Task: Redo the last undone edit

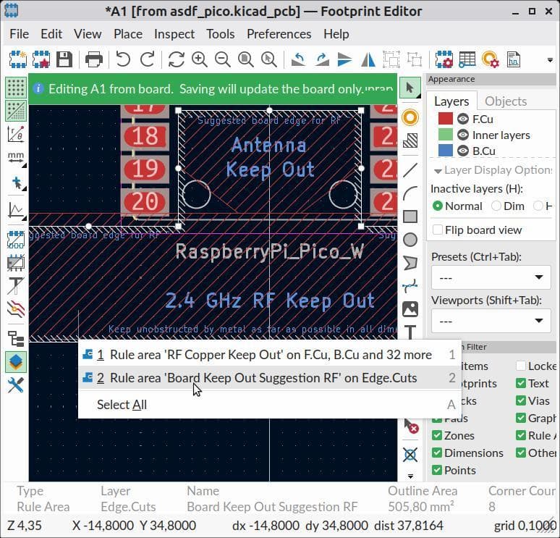Action: coord(147,59)
